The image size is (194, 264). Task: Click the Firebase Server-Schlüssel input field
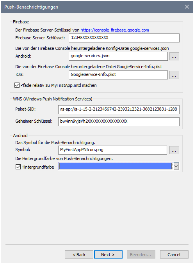(124, 38)
